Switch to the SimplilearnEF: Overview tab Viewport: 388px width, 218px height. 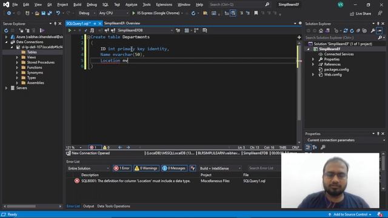click(x=122, y=23)
